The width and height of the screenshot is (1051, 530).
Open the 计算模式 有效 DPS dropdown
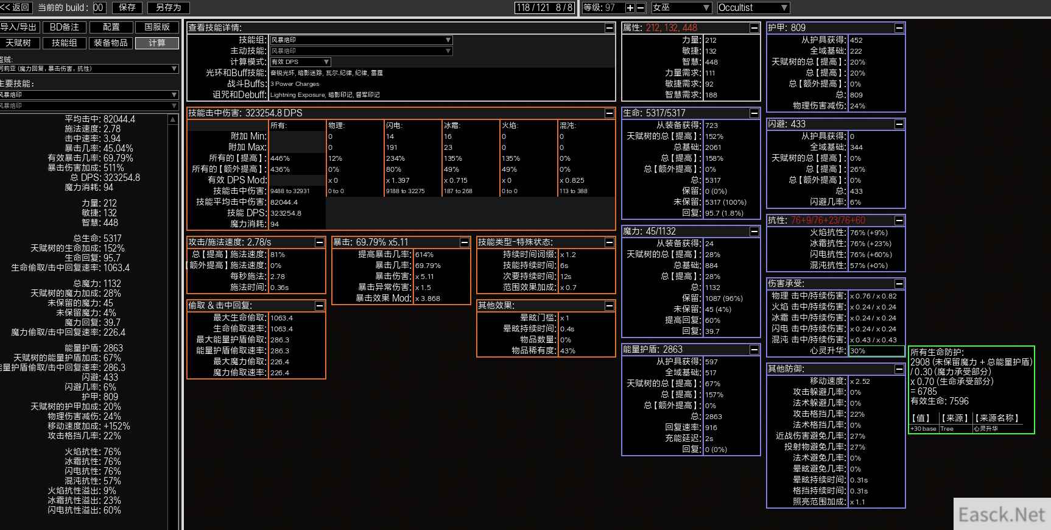[x=300, y=62]
